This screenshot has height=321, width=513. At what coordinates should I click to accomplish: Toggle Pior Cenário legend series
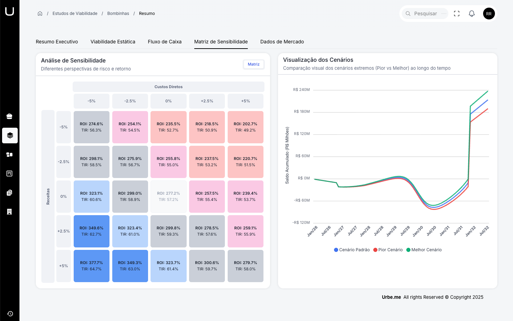pos(388,250)
